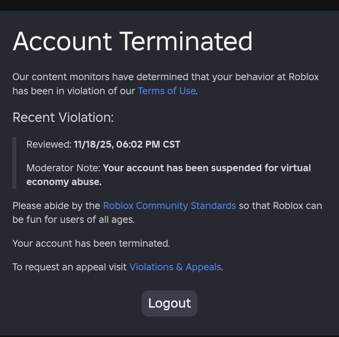Click the 'Please abide by the' text

tap(57, 206)
